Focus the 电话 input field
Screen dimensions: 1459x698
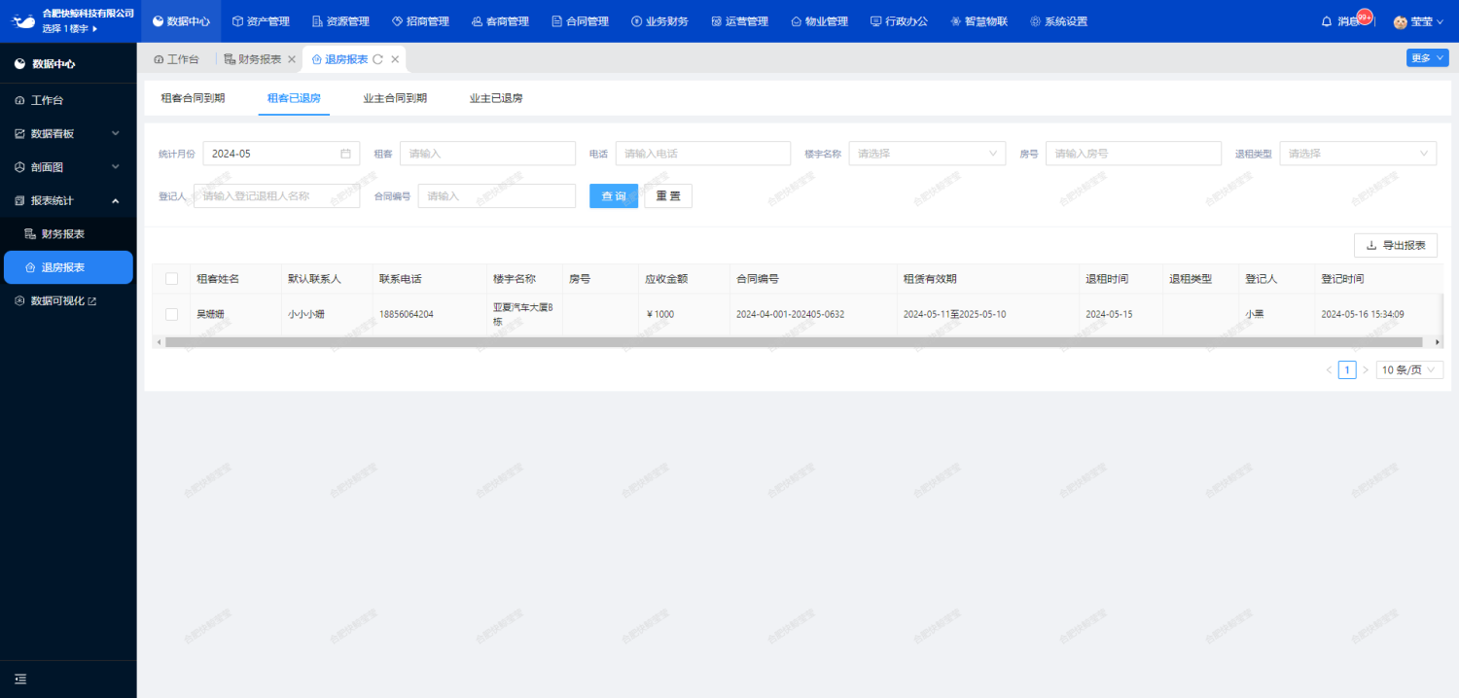703,154
